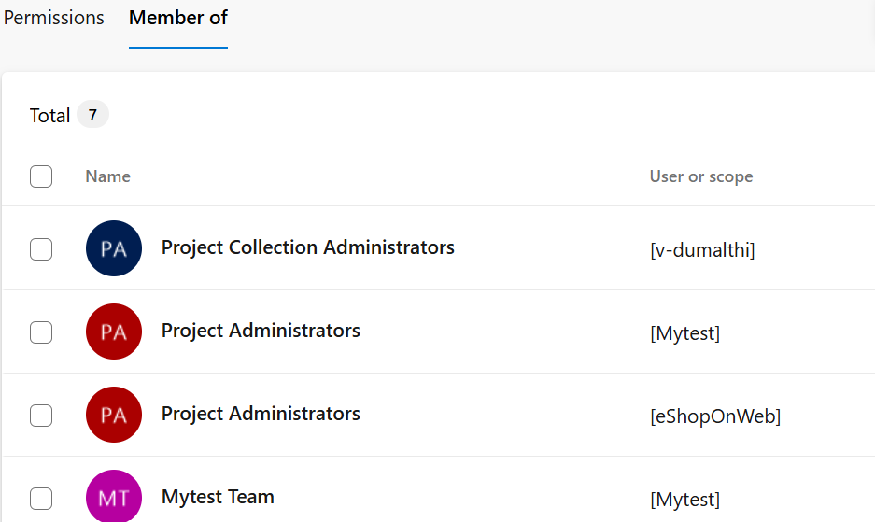875x522 pixels.
Task: Click the navy PA avatar for Project Collection Administrators
Action: tap(114, 248)
